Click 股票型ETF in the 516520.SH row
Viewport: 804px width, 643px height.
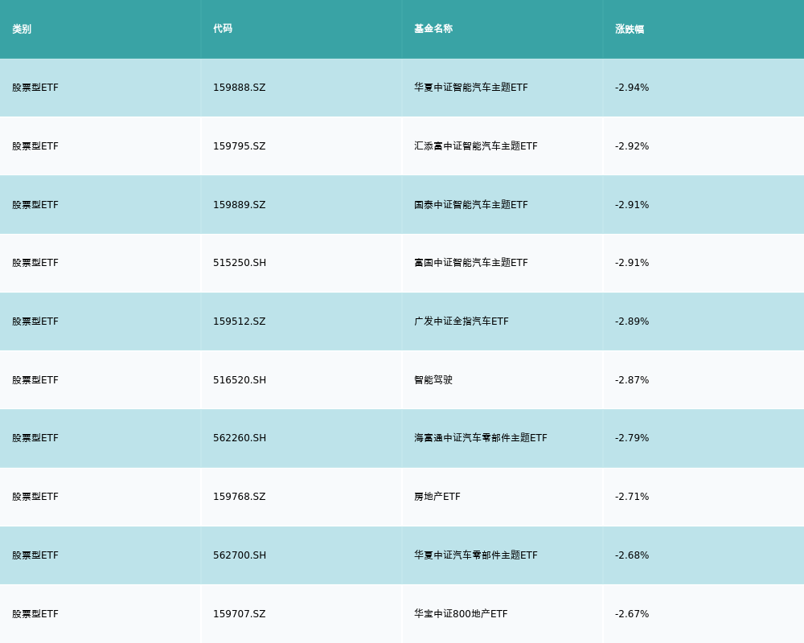tap(35, 380)
